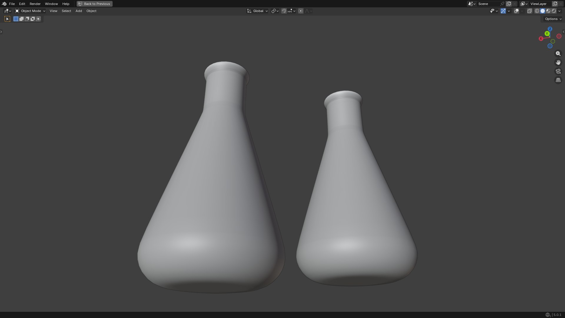Open the Window menu
Image resolution: width=565 pixels, height=318 pixels.
[x=51, y=4]
